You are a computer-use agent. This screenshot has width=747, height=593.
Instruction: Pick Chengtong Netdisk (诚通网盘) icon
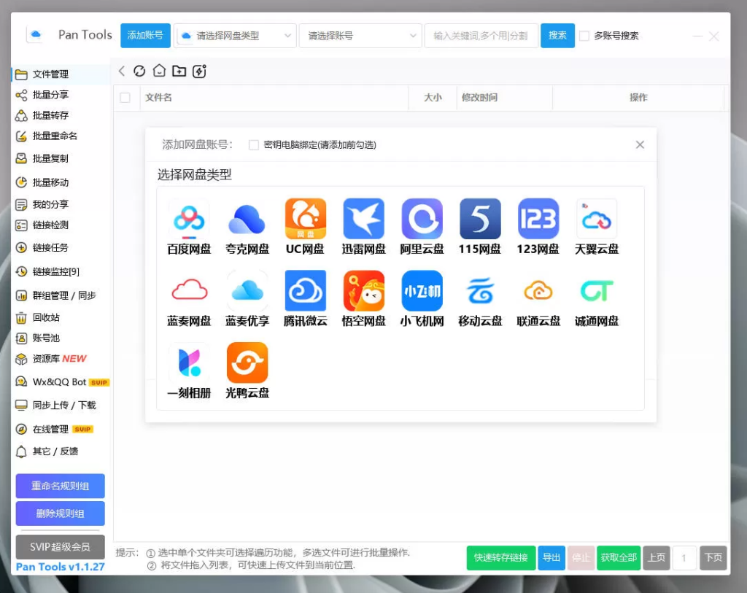coord(597,290)
